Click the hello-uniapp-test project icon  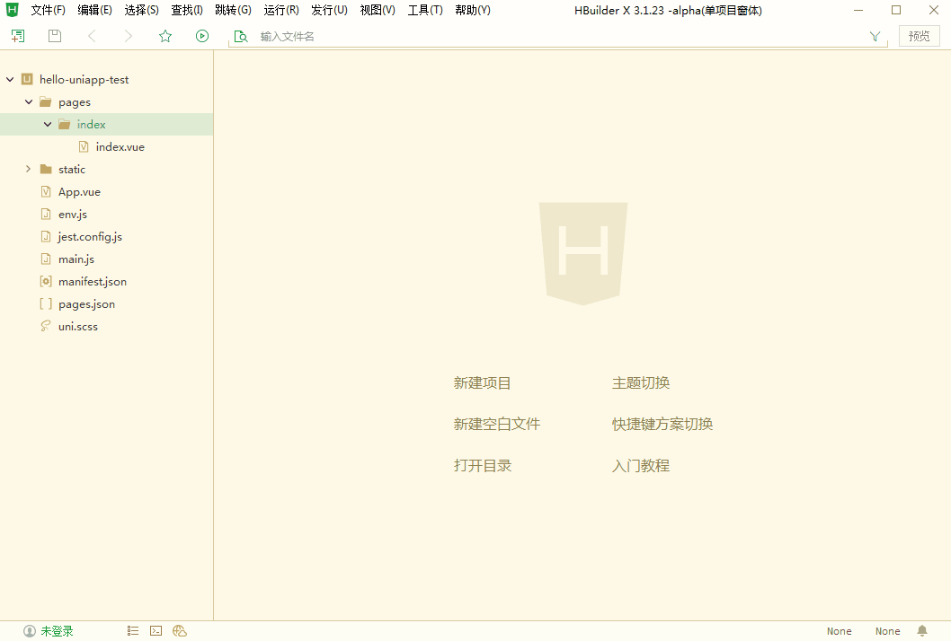27,79
